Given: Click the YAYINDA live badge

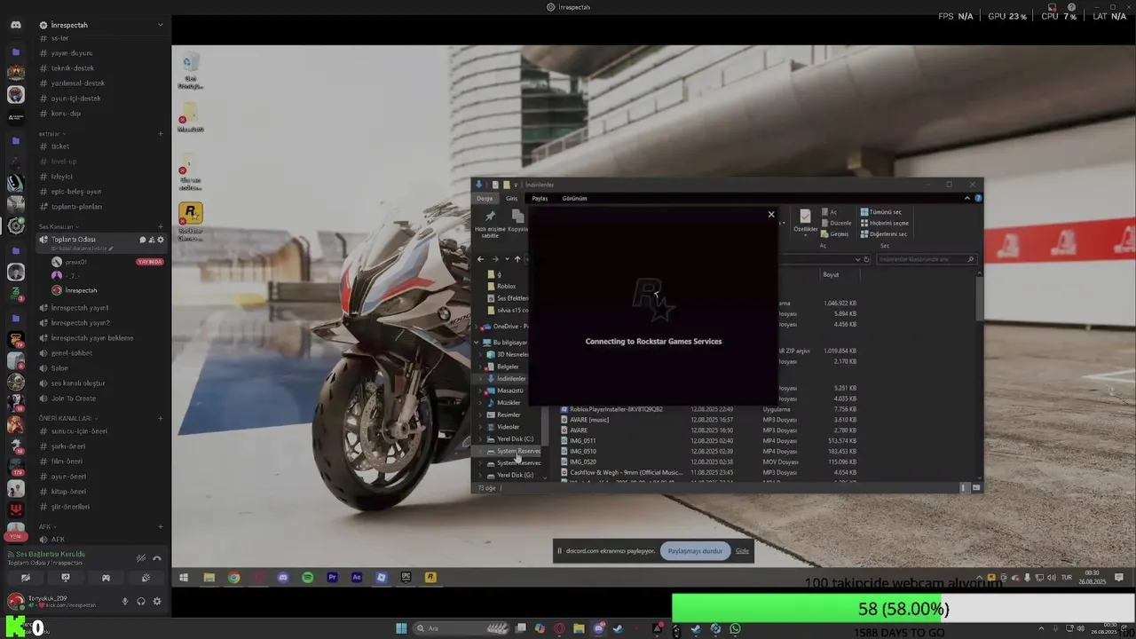Looking at the screenshot, I should (150, 263).
